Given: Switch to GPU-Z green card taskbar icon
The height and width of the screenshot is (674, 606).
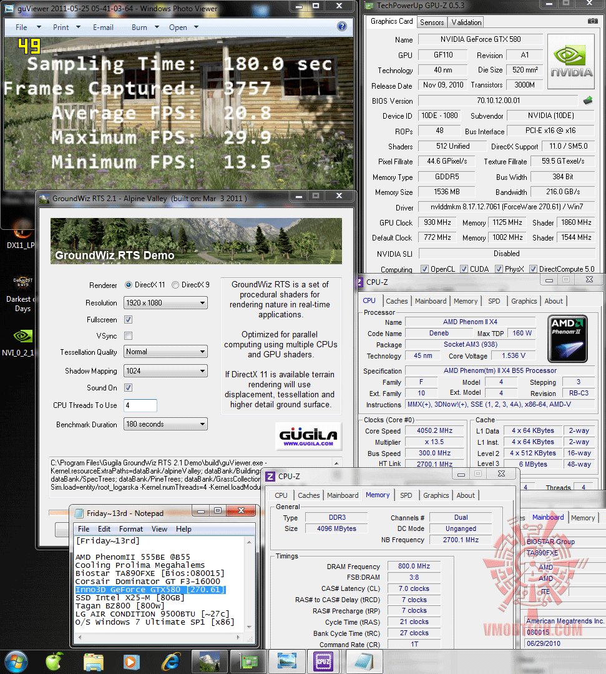Looking at the screenshot, I should pyautogui.click(x=248, y=662).
